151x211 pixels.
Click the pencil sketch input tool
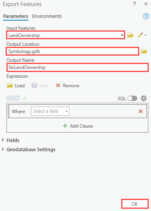(x=140, y=35)
